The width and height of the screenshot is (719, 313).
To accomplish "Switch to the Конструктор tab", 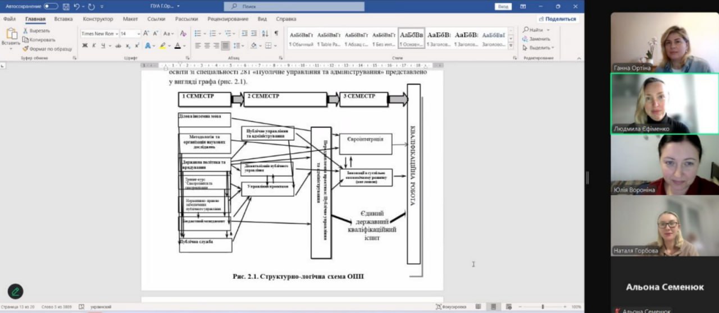I will 98,19.
